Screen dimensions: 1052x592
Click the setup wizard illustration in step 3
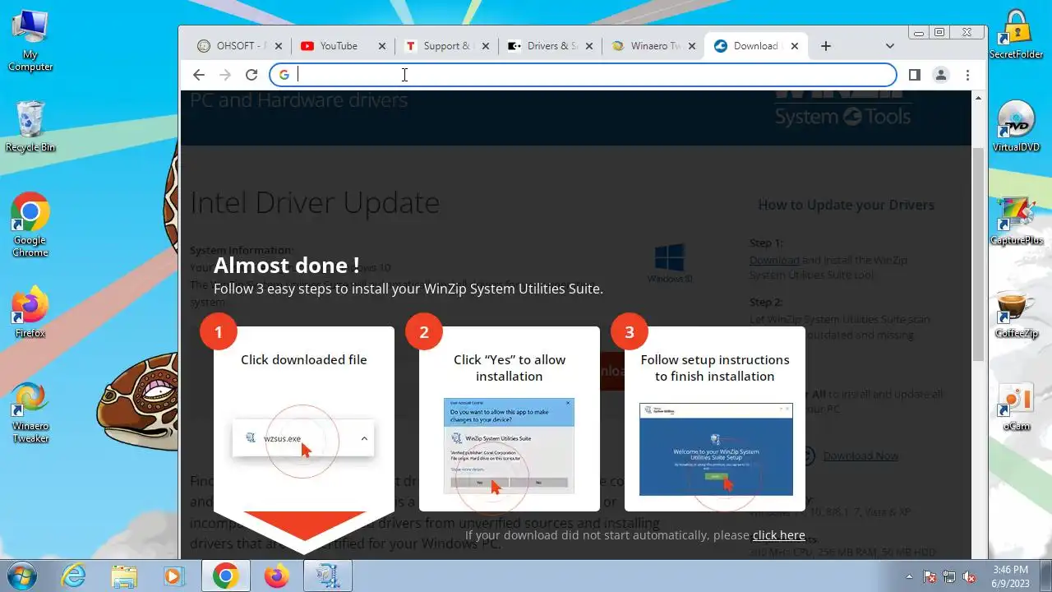point(716,449)
